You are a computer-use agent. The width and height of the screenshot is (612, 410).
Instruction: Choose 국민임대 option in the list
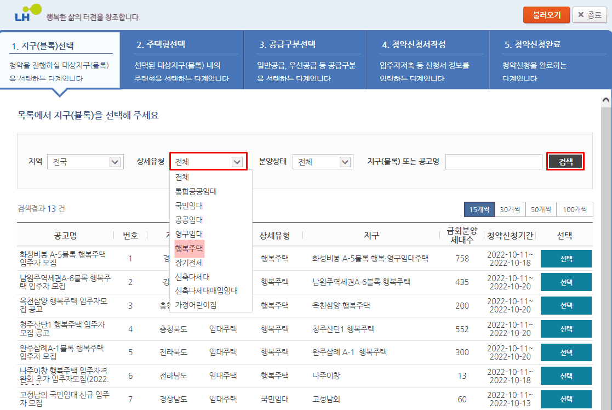pos(189,206)
